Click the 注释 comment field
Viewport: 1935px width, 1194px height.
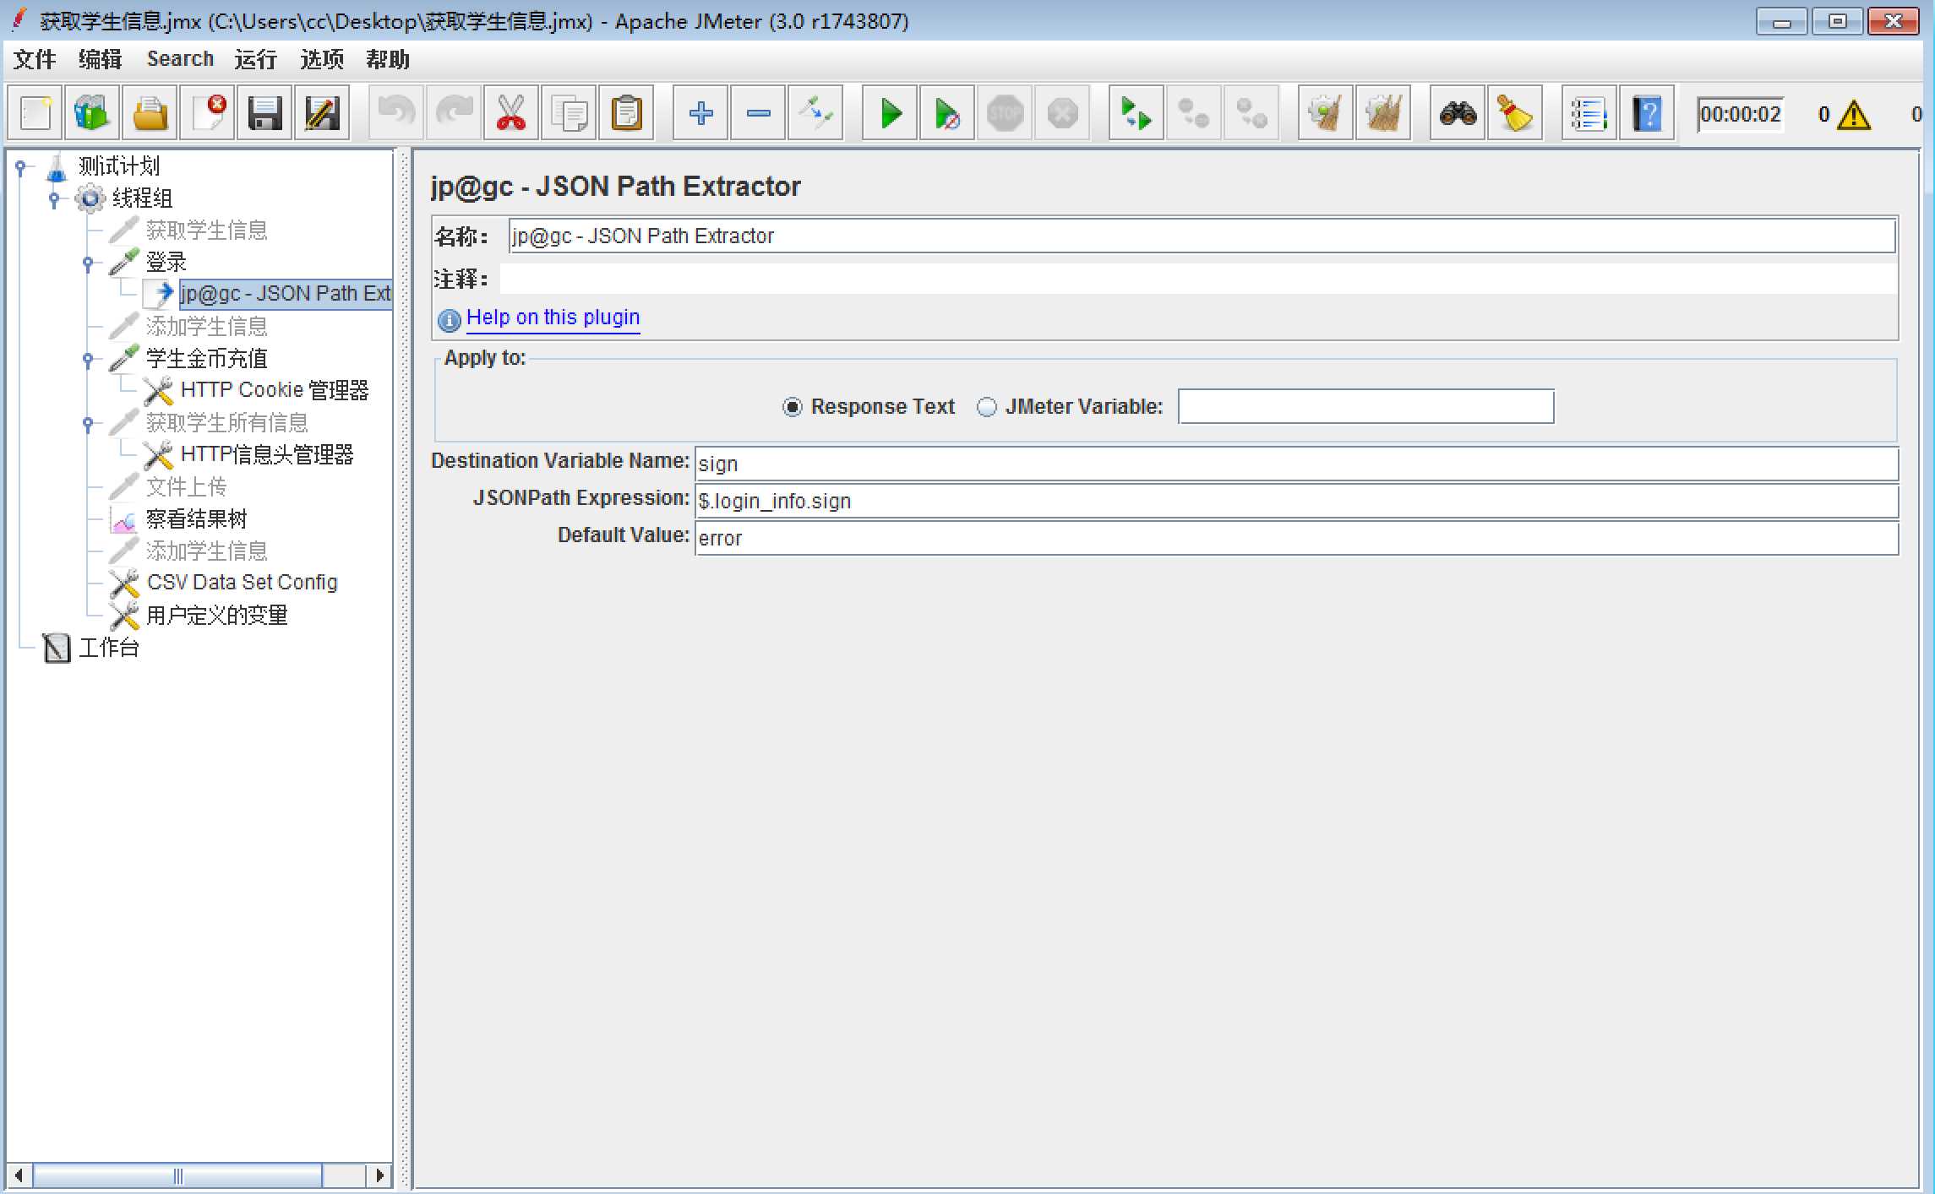(1198, 278)
